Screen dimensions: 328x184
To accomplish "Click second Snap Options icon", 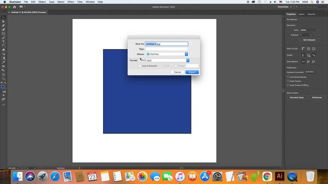I will [x=309, y=61].
